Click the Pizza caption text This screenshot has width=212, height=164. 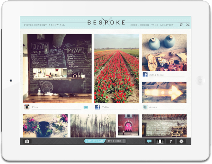coord(35,107)
